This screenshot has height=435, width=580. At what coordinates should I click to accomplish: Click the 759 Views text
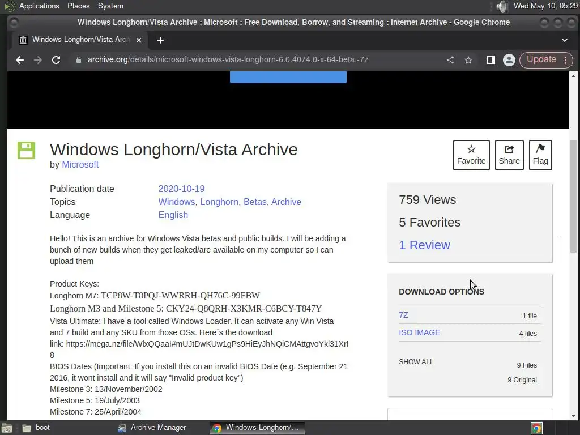(x=427, y=200)
